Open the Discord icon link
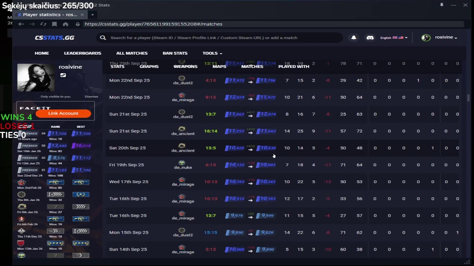 (370, 38)
